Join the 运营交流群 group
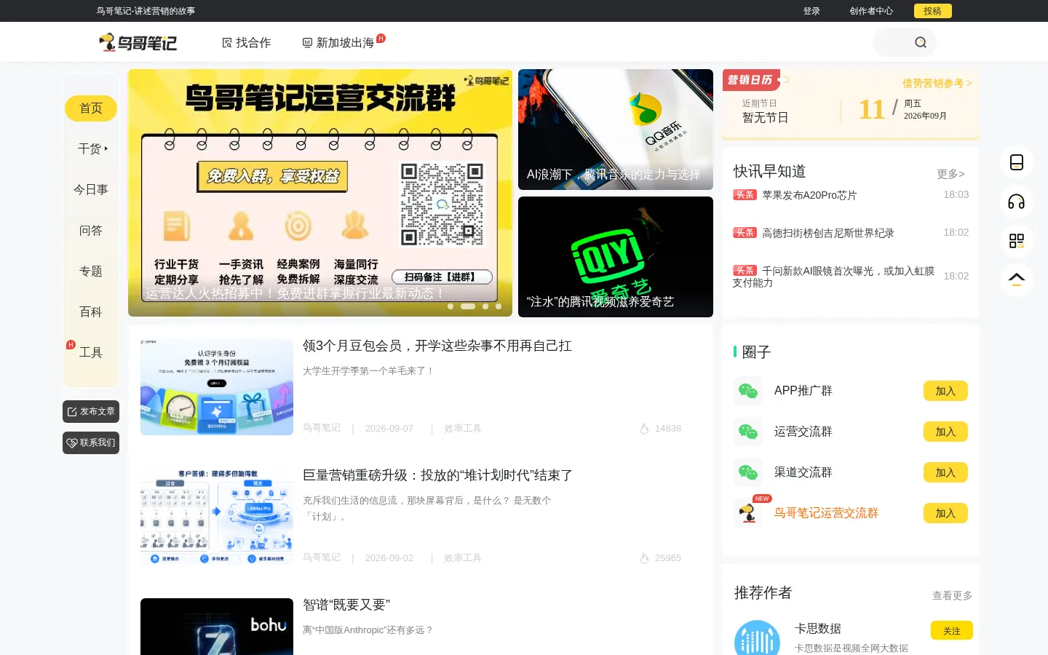This screenshot has height=655, width=1048. tap(945, 432)
